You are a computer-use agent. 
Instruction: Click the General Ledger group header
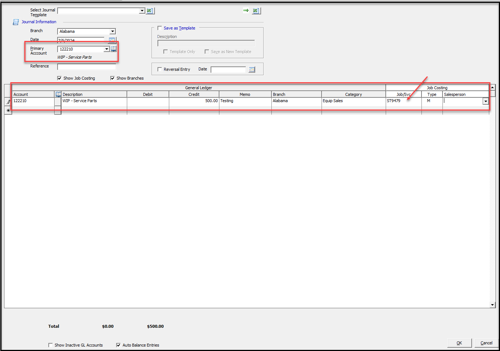pyautogui.click(x=199, y=88)
